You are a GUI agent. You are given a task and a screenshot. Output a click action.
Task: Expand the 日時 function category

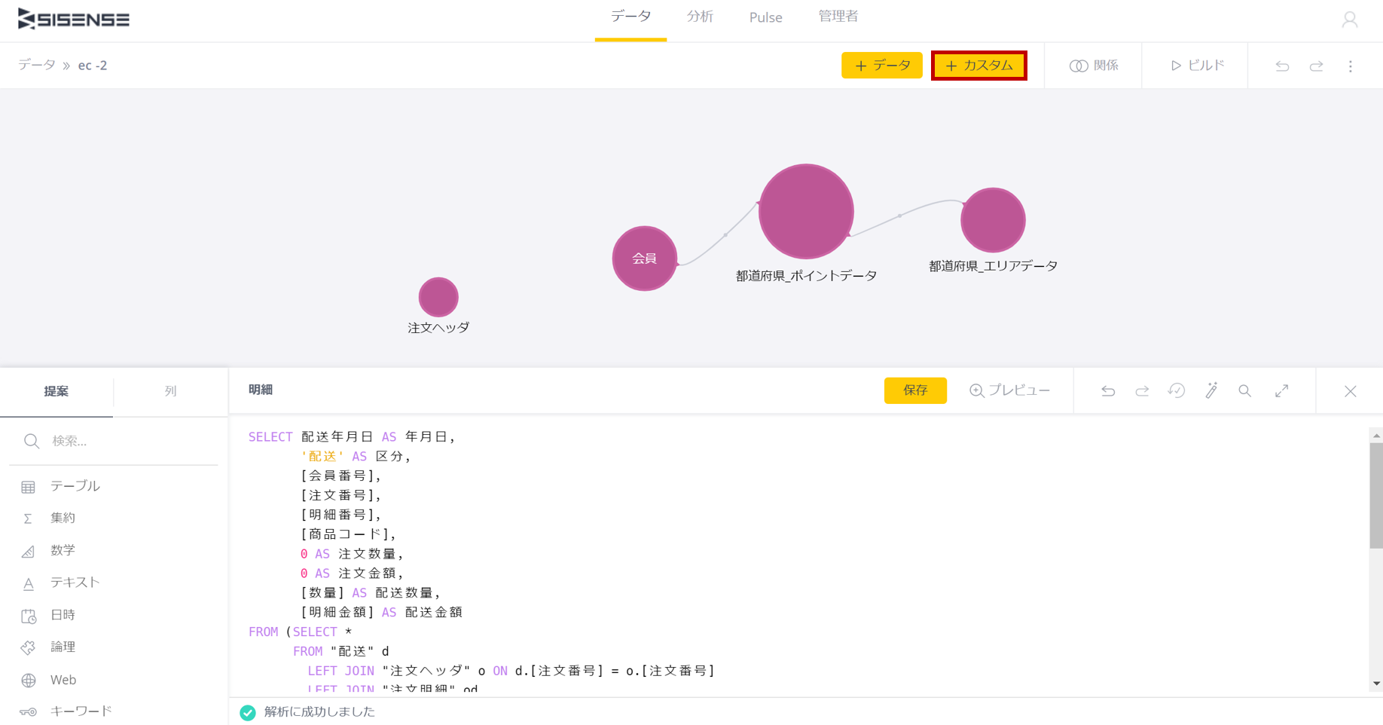coord(63,615)
